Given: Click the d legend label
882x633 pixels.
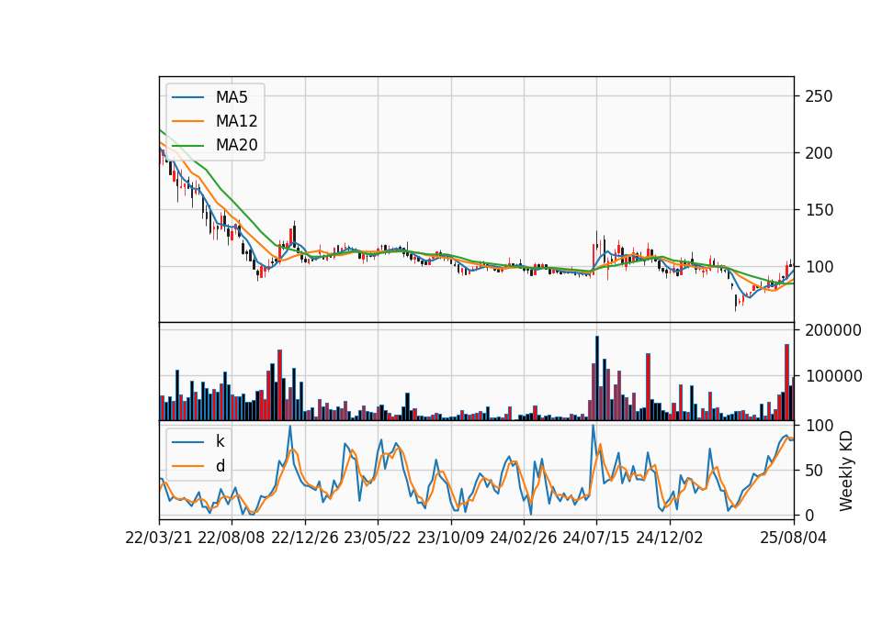Looking at the screenshot, I should [220, 466].
